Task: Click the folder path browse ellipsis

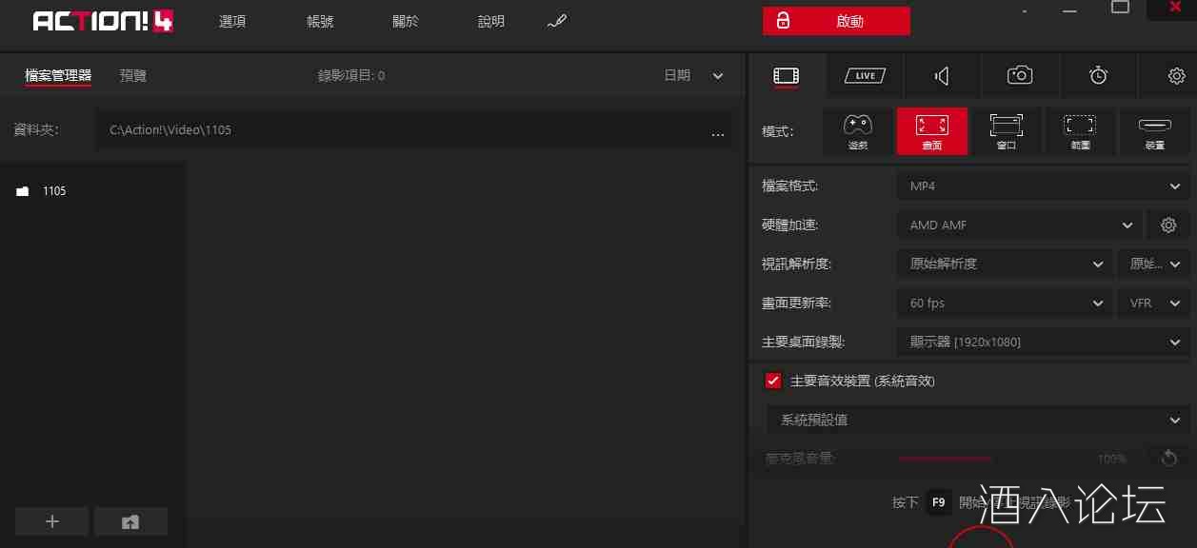Action: 718,132
